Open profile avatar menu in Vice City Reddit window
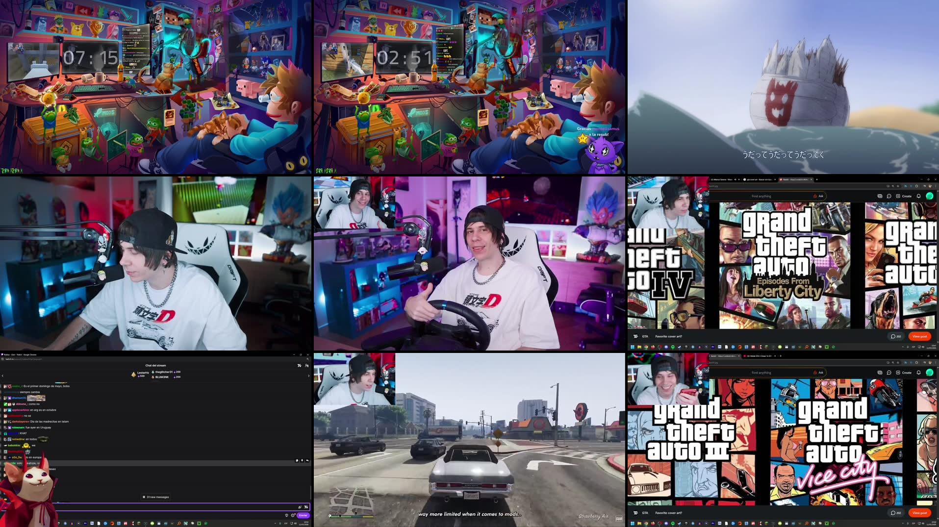 click(x=929, y=373)
